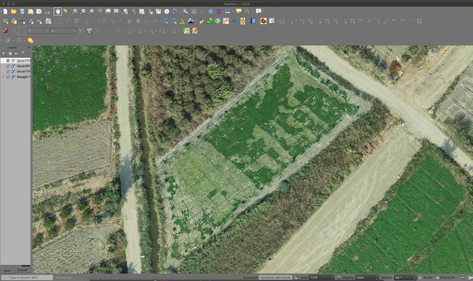This screenshot has width=473, height=281.
Task: Select the Zoom In magnifier tool
Action: click(x=74, y=12)
